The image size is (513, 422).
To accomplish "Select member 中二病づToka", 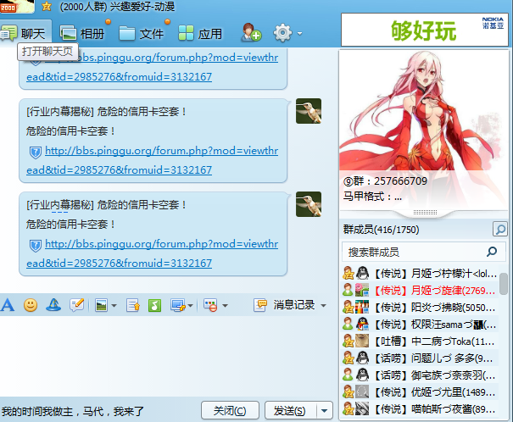I will click(421, 341).
